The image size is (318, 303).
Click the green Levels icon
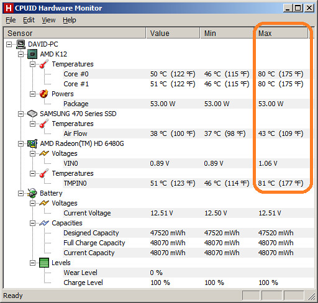click(x=44, y=263)
